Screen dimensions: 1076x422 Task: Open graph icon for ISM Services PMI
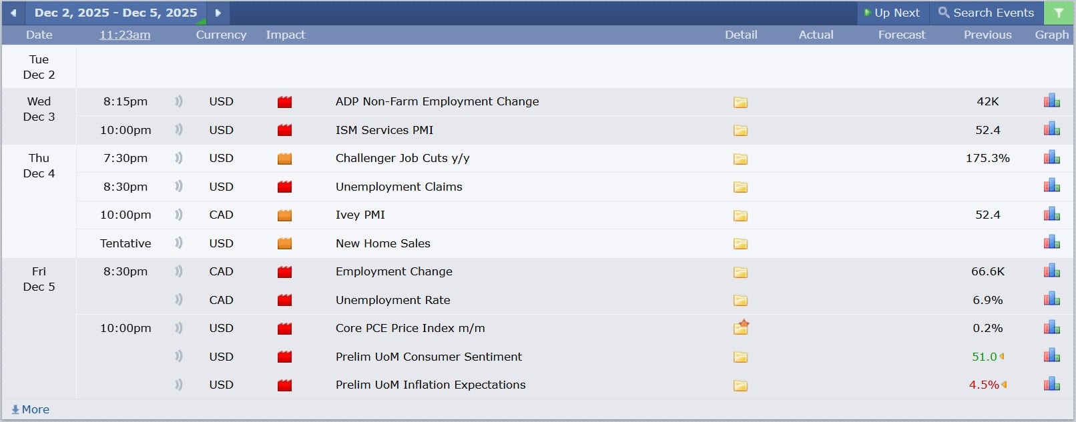[x=1051, y=129]
